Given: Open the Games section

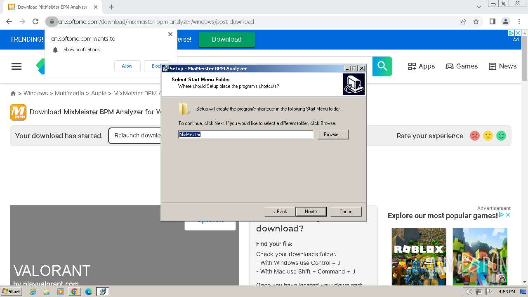Looking at the screenshot, I should (x=462, y=66).
